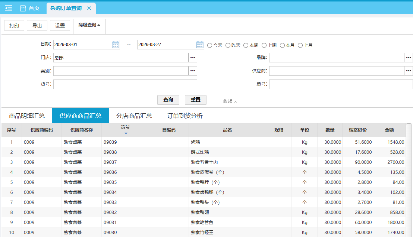Open the start date calendar picker
Screen dimensions: 413x237
[x=116, y=45]
